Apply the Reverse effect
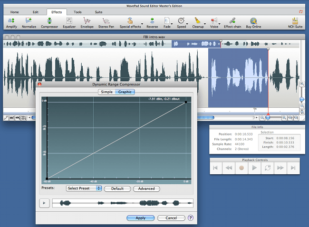The image size is (309, 227). pyautogui.click(x=152, y=23)
